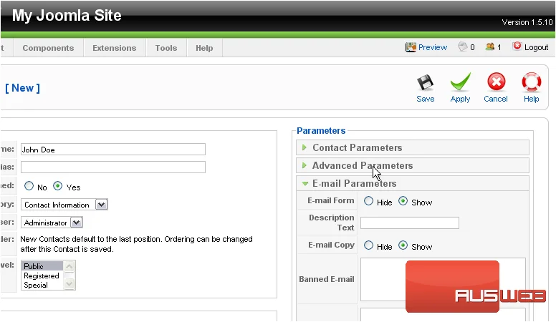The image size is (556, 322).
Task: Open the Help menu in menu bar
Action: (204, 48)
